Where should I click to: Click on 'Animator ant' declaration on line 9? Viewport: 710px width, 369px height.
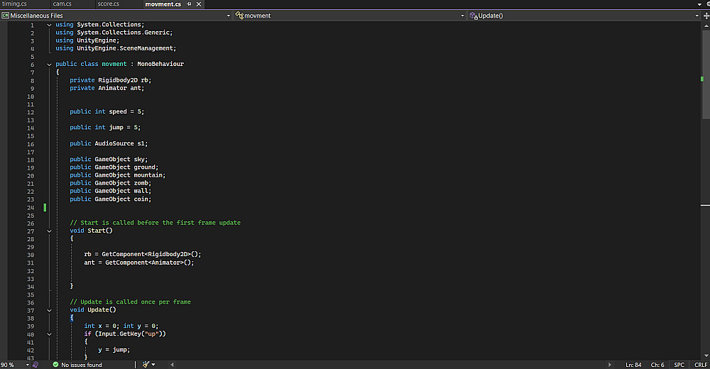pyautogui.click(x=119, y=88)
